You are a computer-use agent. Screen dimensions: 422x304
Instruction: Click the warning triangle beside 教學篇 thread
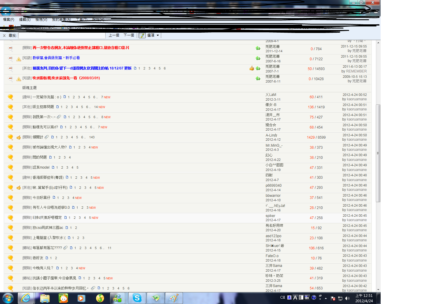pyautogui.click(x=18, y=59)
